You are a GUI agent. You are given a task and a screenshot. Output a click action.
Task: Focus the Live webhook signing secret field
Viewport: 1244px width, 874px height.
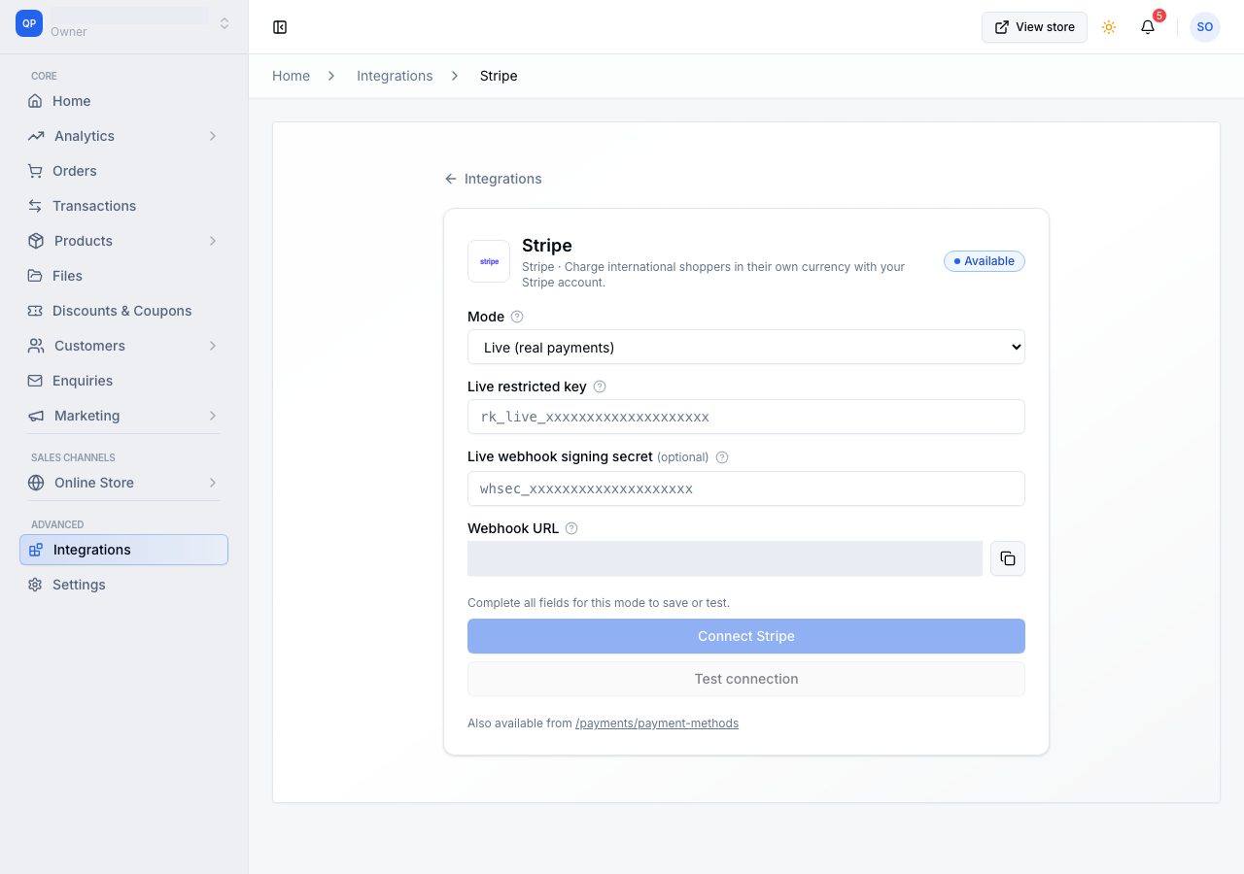pos(746,488)
